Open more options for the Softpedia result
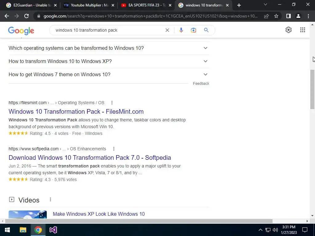Screen dimensions: 315x236 114,149
